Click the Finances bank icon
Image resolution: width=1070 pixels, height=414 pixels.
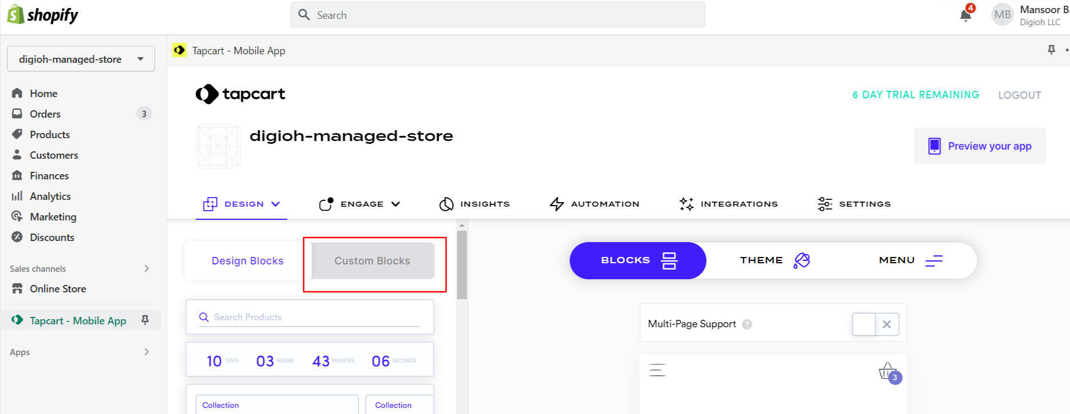point(17,175)
